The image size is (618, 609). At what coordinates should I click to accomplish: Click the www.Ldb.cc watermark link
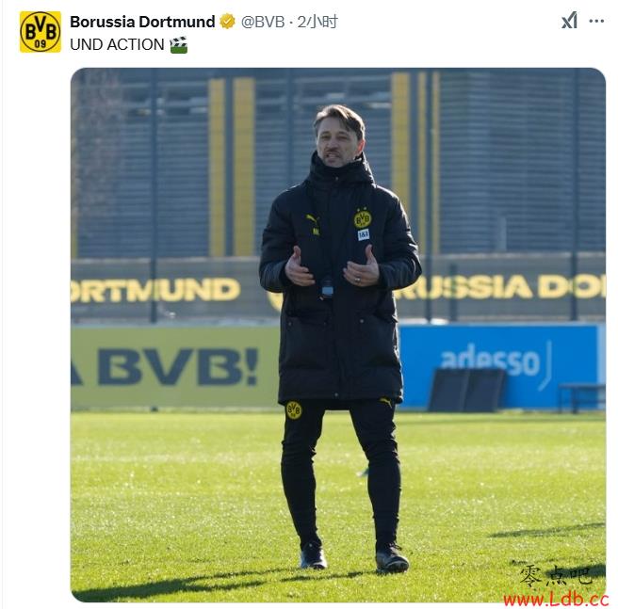click(x=556, y=600)
